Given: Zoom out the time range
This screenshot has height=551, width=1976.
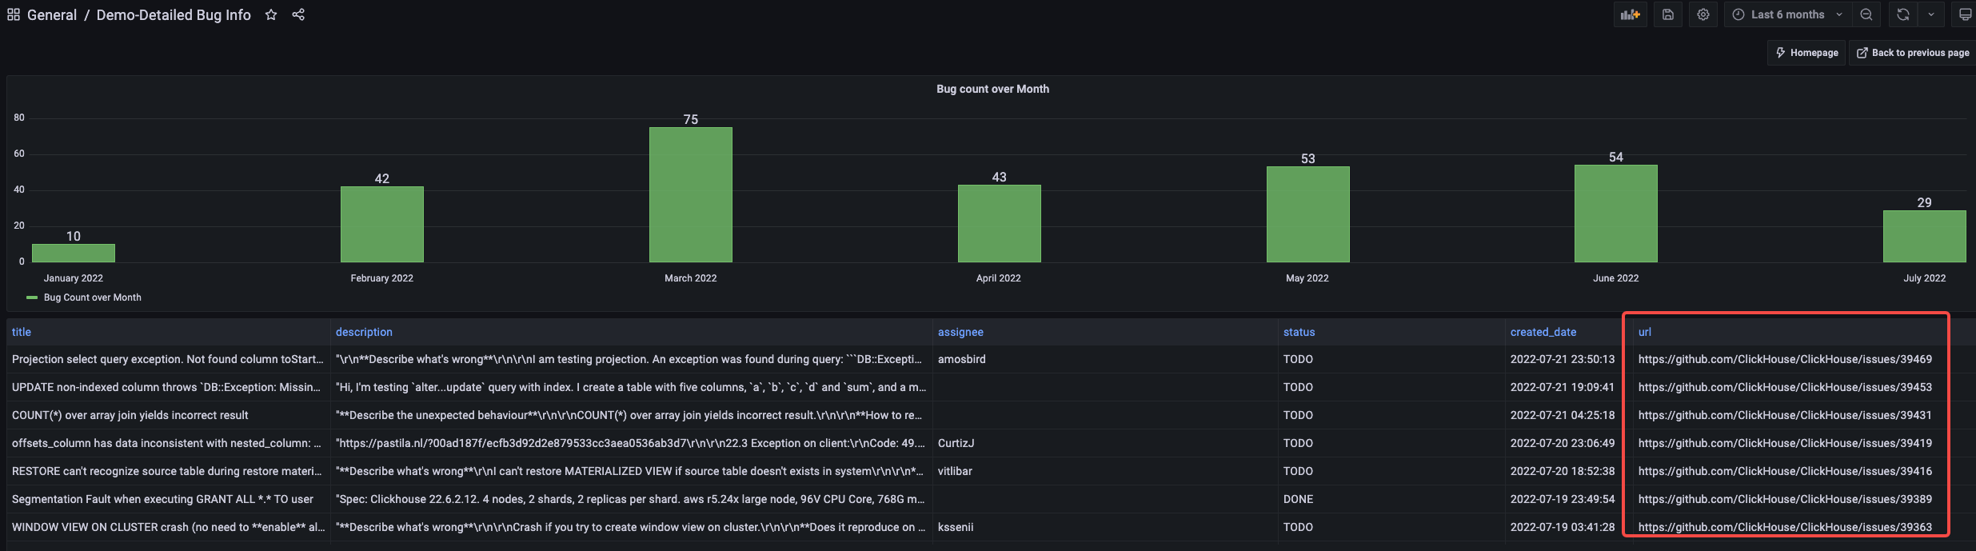Looking at the screenshot, I should [x=1866, y=14].
